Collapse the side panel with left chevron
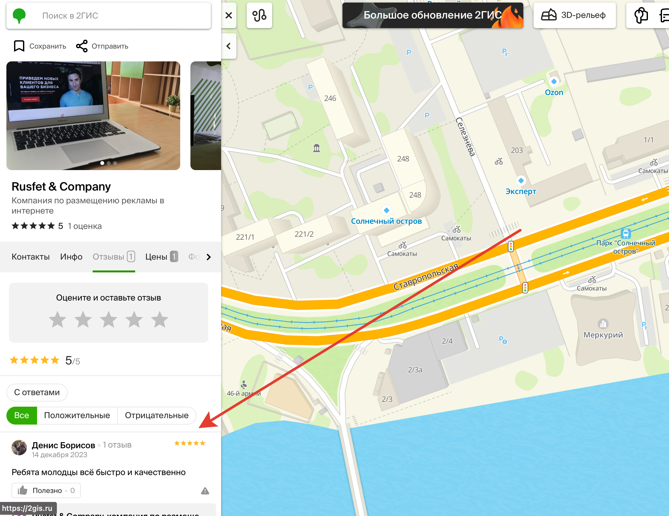This screenshot has height=516, width=669. 229,46
